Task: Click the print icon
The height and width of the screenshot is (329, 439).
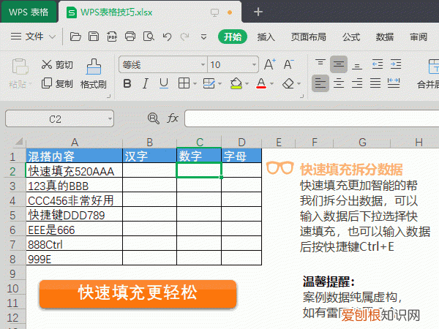Action: click(x=130, y=37)
